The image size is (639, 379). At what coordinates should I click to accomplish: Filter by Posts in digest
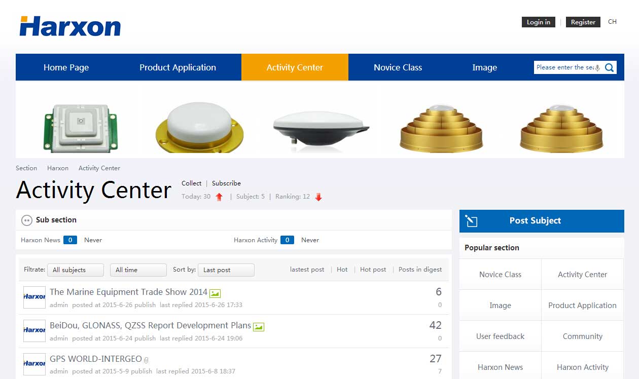coord(420,270)
